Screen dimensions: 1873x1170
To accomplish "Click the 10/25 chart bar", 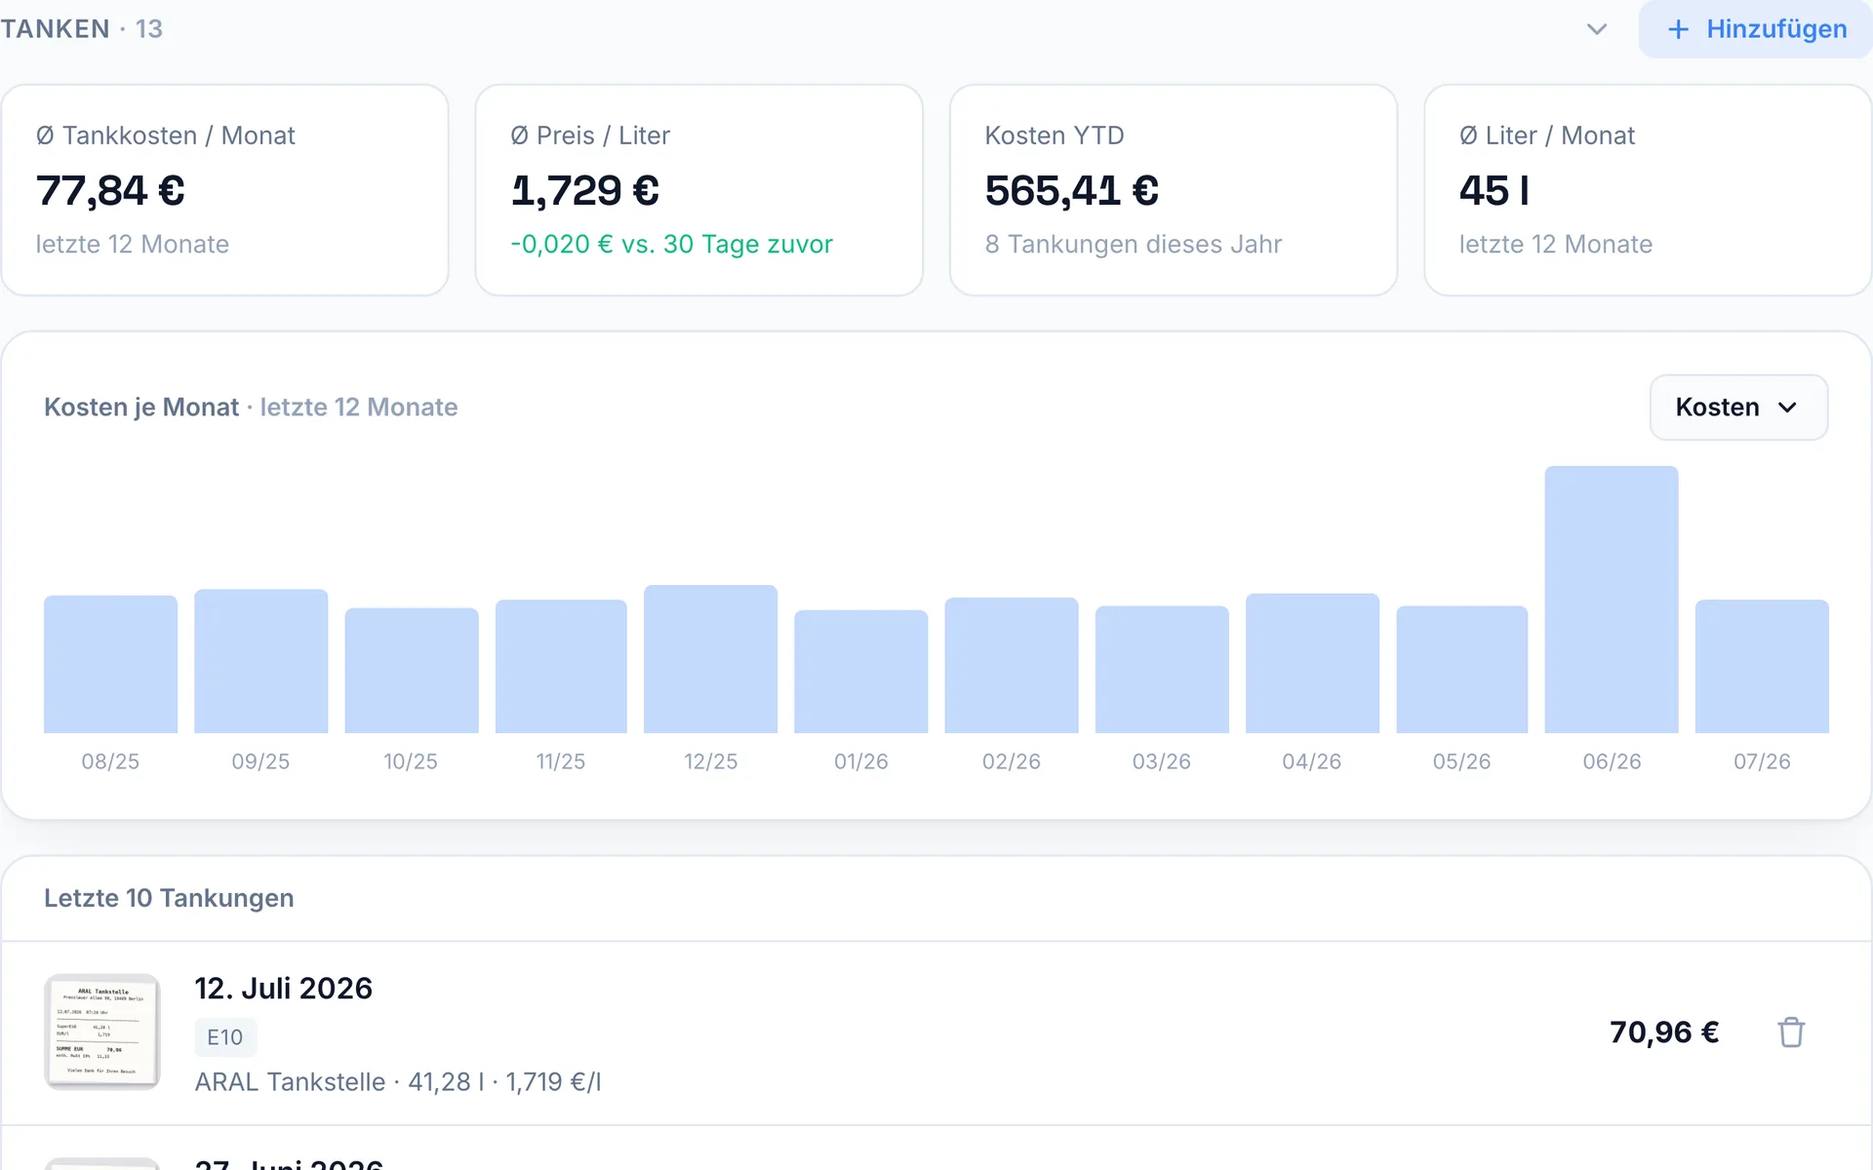I will click(x=412, y=671).
